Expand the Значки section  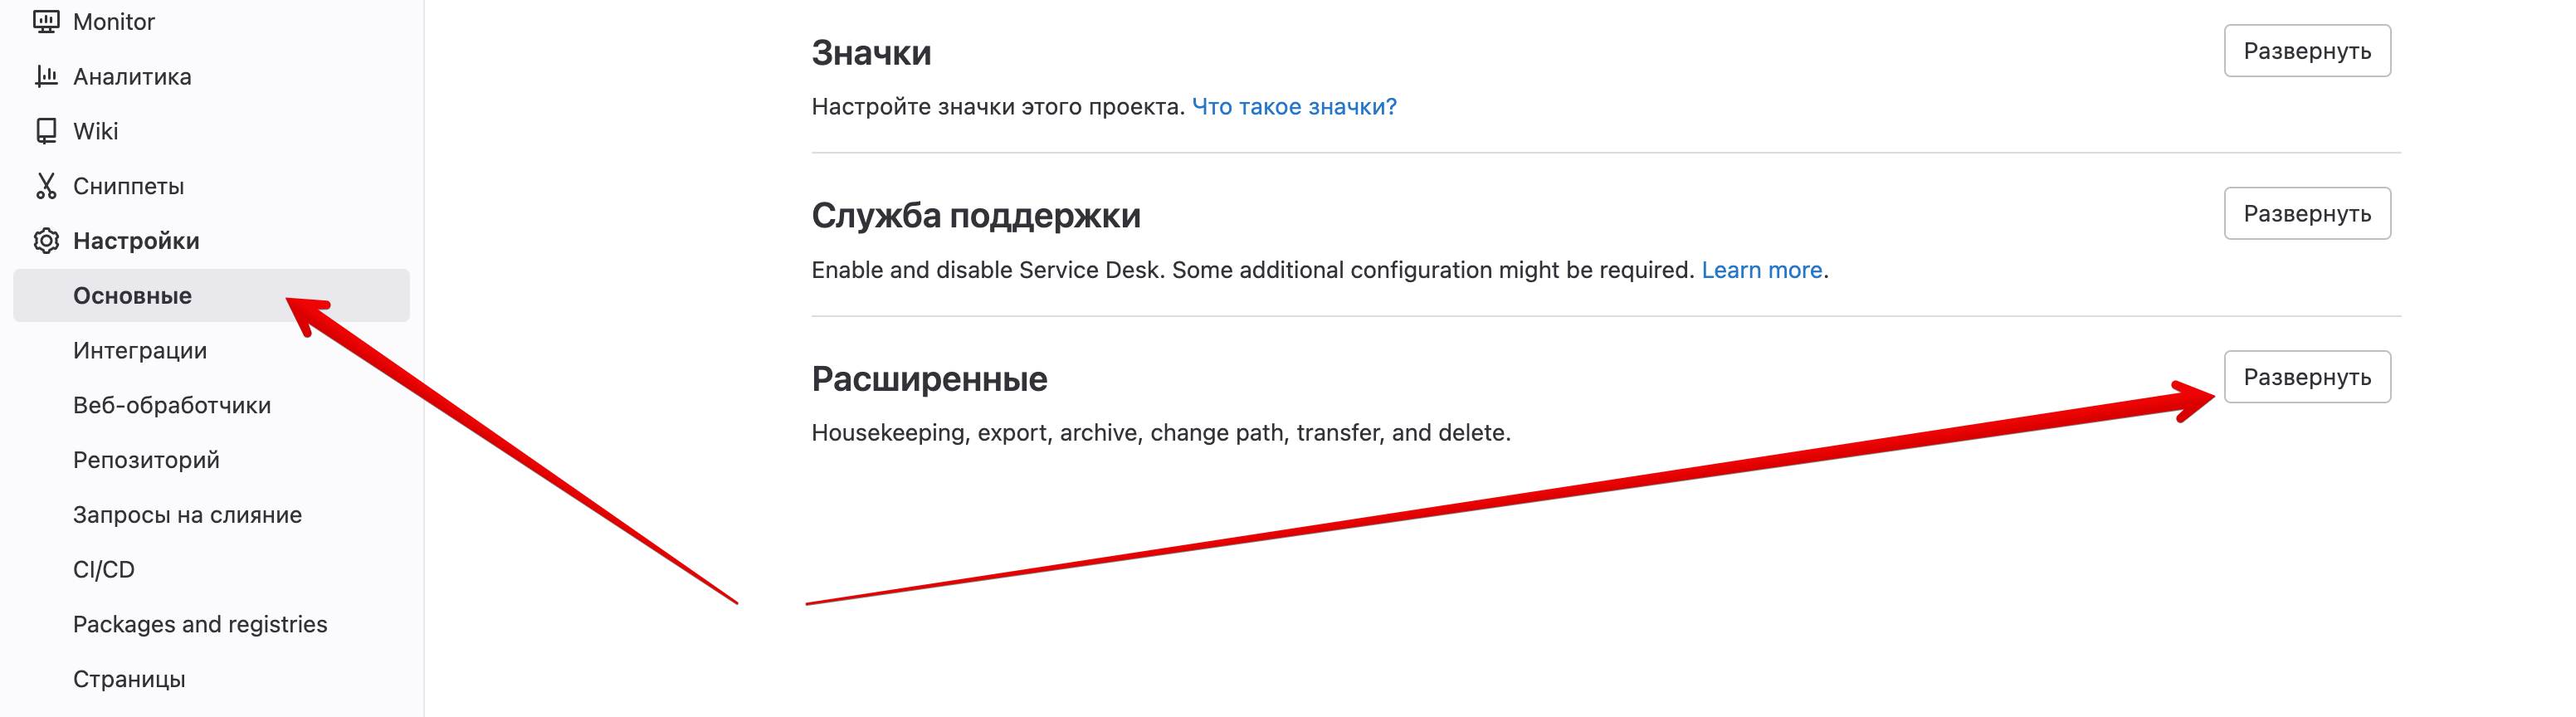(x=2307, y=51)
